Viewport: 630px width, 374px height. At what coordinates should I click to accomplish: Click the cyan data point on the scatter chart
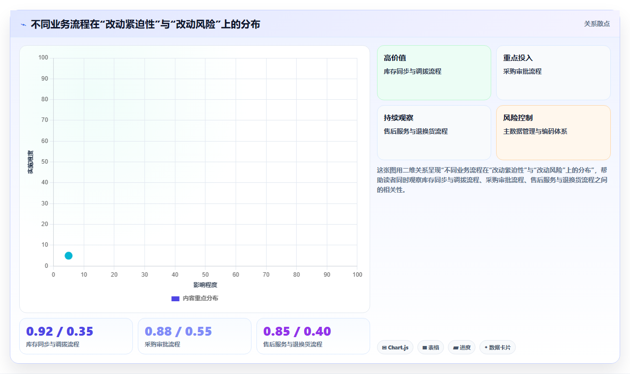click(x=68, y=256)
